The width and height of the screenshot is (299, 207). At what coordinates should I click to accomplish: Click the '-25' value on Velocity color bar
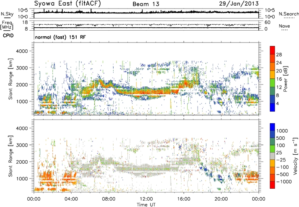tap(281, 160)
